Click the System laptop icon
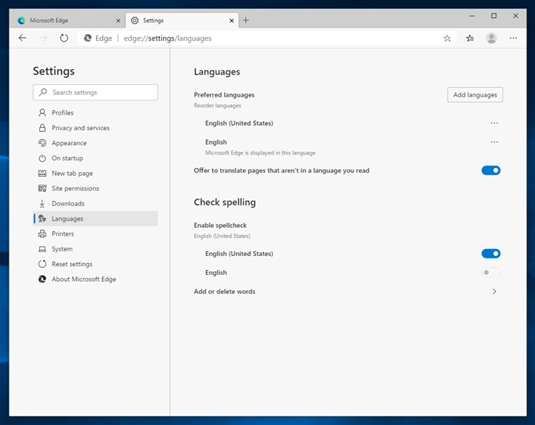The image size is (535, 425). 42,249
